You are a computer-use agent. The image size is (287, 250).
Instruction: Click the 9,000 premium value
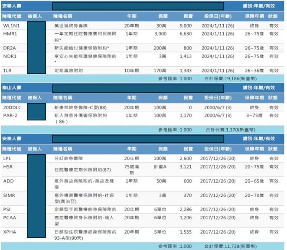tap(186, 26)
